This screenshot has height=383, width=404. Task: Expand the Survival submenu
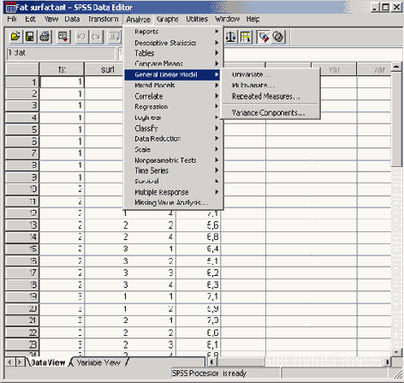click(x=174, y=182)
